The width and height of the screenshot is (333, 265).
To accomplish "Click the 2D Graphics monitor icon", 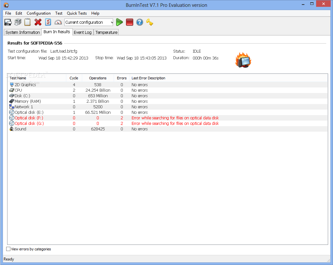I will [12, 85].
